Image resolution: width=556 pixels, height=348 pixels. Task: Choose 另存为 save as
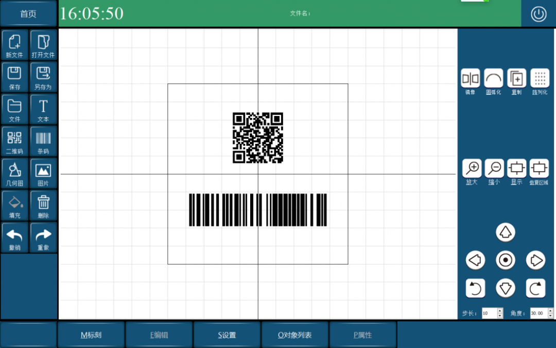tap(43, 77)
